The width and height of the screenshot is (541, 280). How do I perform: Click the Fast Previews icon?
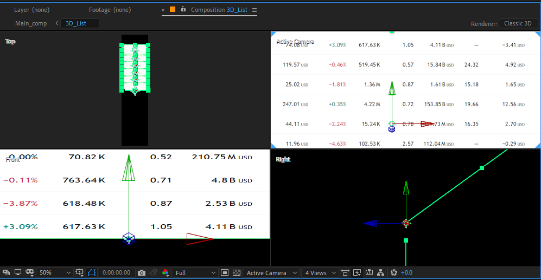coord(357,273)
